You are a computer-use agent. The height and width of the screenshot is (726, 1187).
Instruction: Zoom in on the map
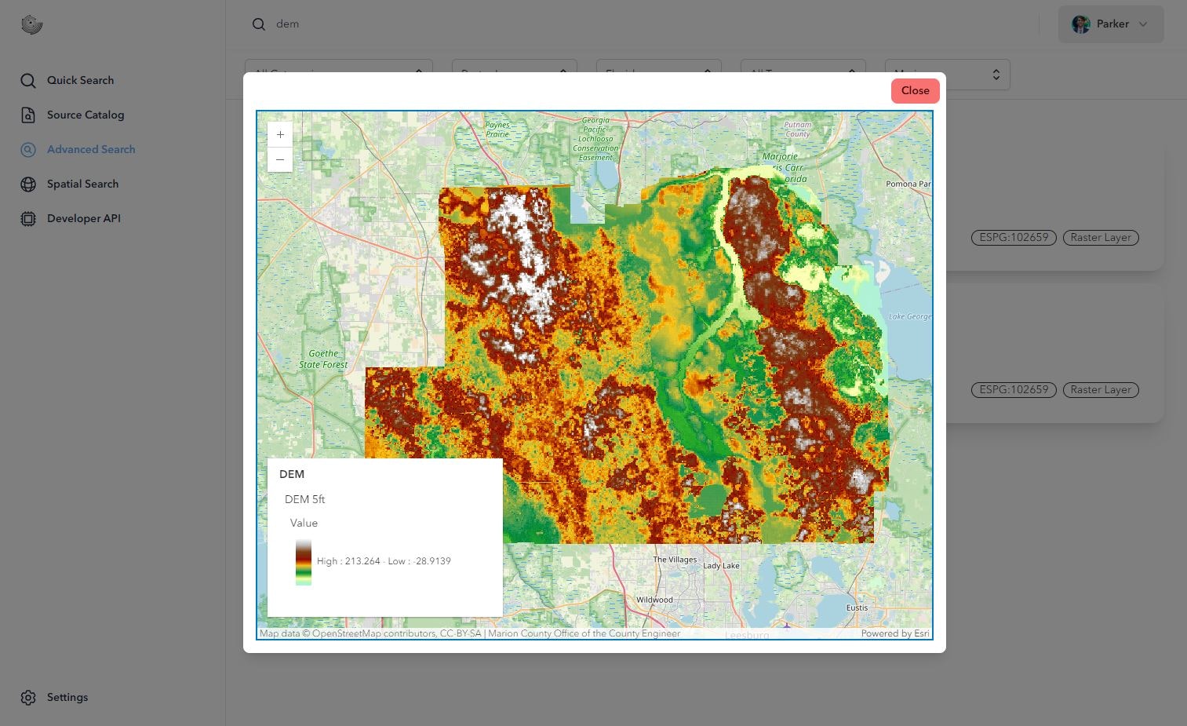(280, 135)
